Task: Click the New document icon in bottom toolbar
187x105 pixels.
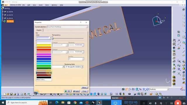Action: coord(5,94)
